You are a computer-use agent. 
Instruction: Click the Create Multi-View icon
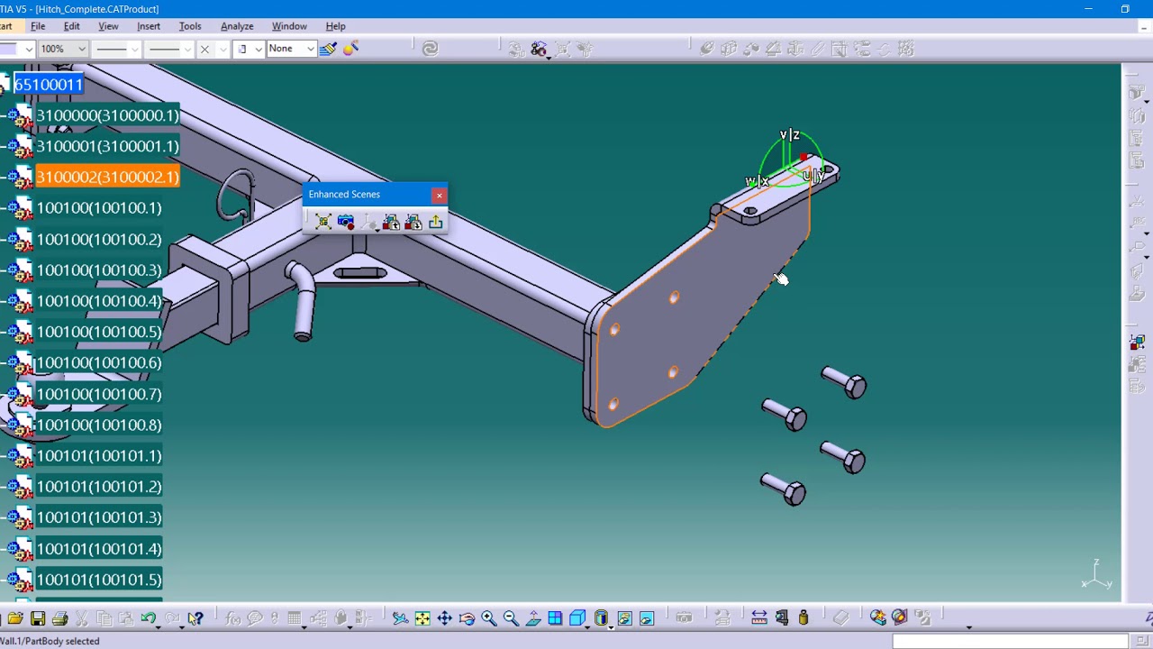click(555, 618)
